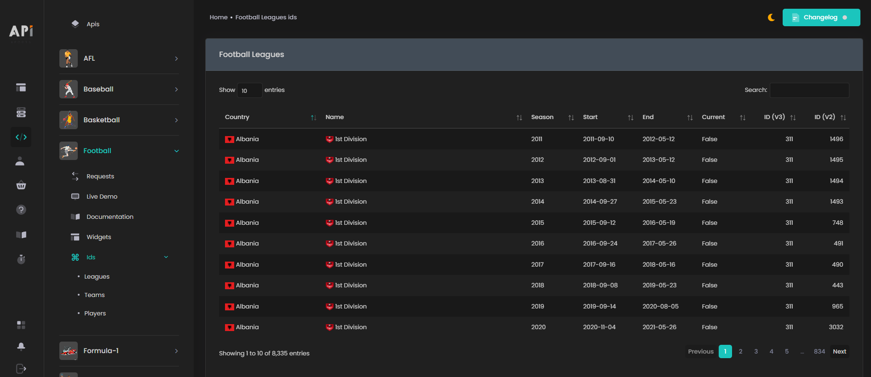
Task: Expand the Formula-1 menu chevron
Action: click(176, 351)
